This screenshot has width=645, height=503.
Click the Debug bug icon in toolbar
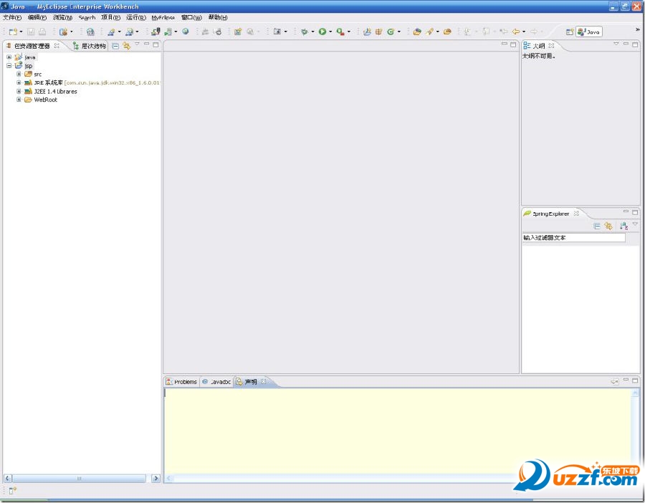(304, 32)
